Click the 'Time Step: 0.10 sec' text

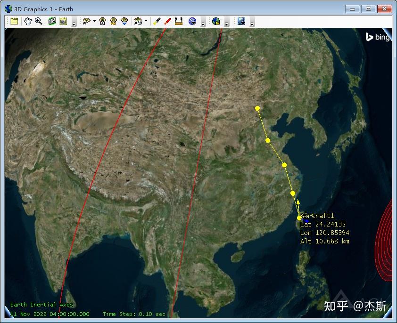(x=134, y=314)
